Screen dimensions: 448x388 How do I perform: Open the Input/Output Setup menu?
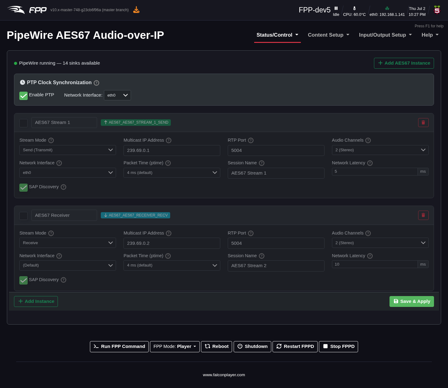coord(385,35)
